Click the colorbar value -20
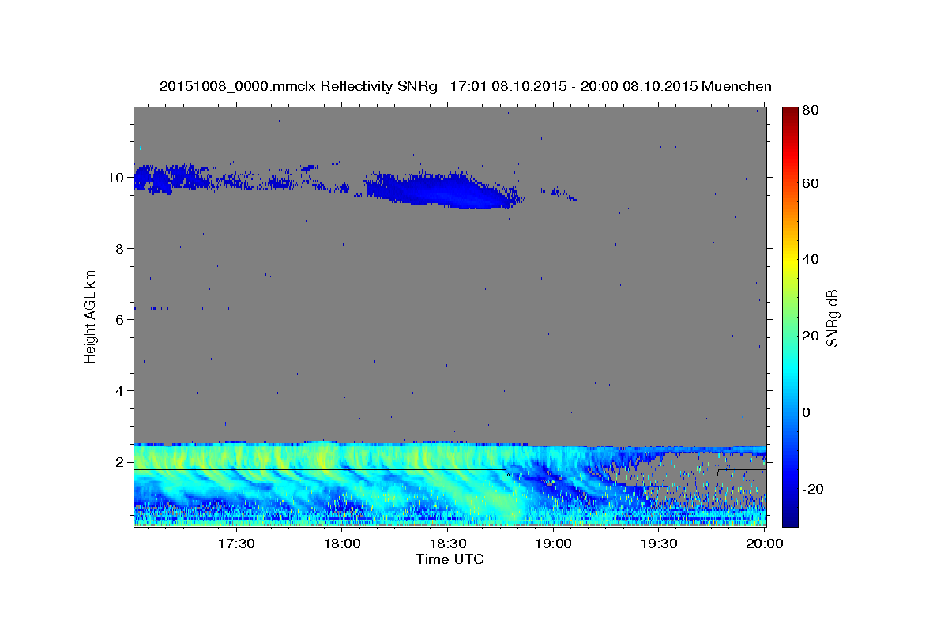Screen dimensions: 948x632 click(812, 489)
